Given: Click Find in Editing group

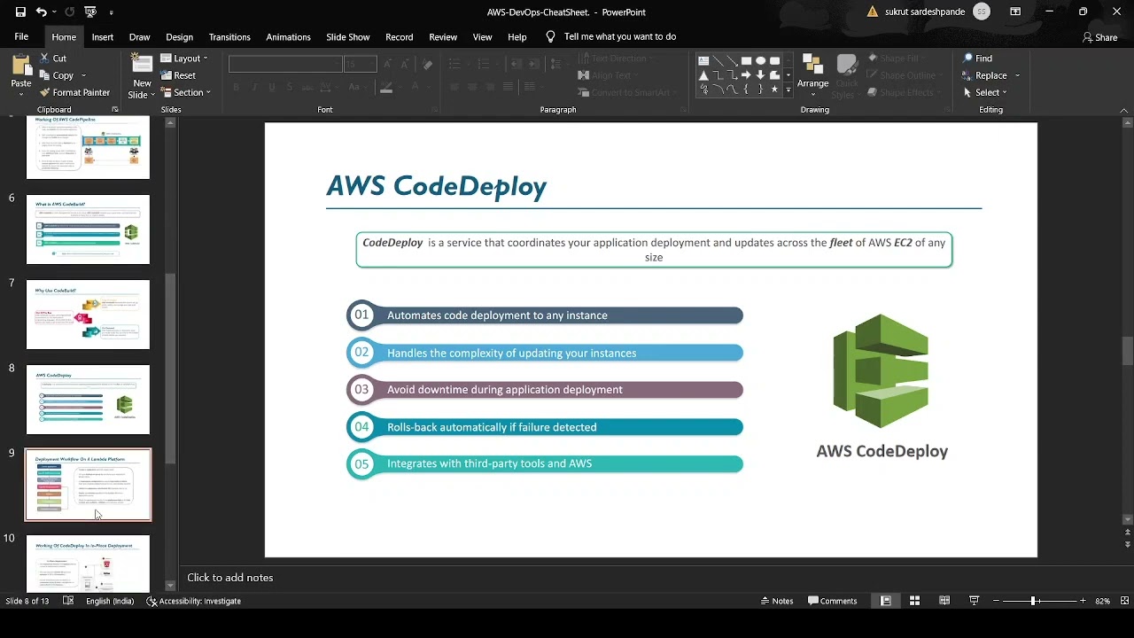Looking at the screenshot, I should click(978, 58).
